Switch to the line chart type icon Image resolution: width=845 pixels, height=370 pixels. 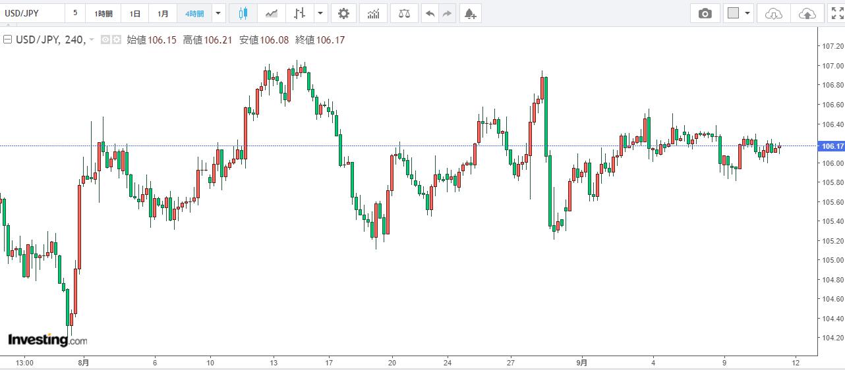click(x=272, y=13)
